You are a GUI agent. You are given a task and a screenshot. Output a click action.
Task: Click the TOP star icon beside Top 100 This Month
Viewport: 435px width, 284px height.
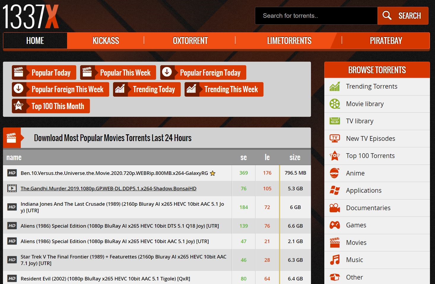coord(19,106)
